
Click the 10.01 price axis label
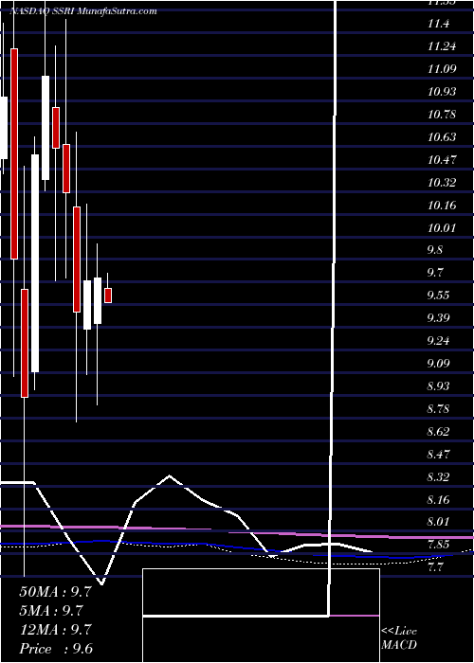click(x=442, y=228)
